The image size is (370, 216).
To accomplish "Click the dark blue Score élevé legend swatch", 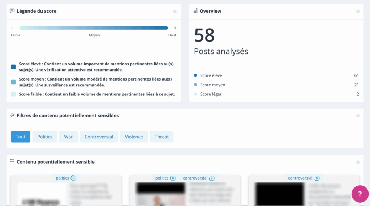I will point(13,67).
